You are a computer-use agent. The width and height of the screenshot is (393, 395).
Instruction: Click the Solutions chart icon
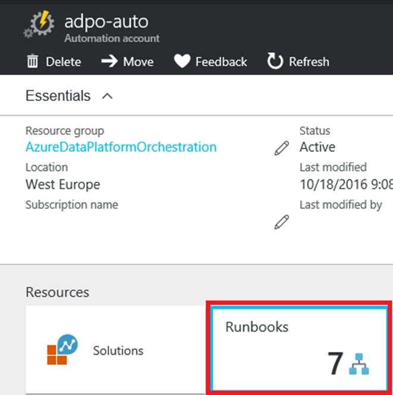[x=62, y=350]
